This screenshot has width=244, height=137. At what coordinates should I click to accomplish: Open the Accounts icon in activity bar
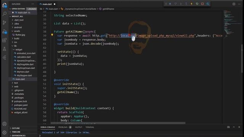pos(5,124)
